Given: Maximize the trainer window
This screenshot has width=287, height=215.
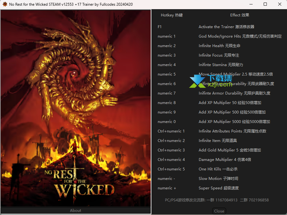Looking at the screenshot, I should click(x=265, y=4).
